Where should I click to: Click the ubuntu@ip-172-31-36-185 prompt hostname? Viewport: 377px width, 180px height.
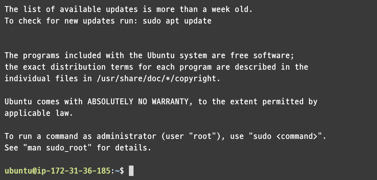[x=57, y=171]
